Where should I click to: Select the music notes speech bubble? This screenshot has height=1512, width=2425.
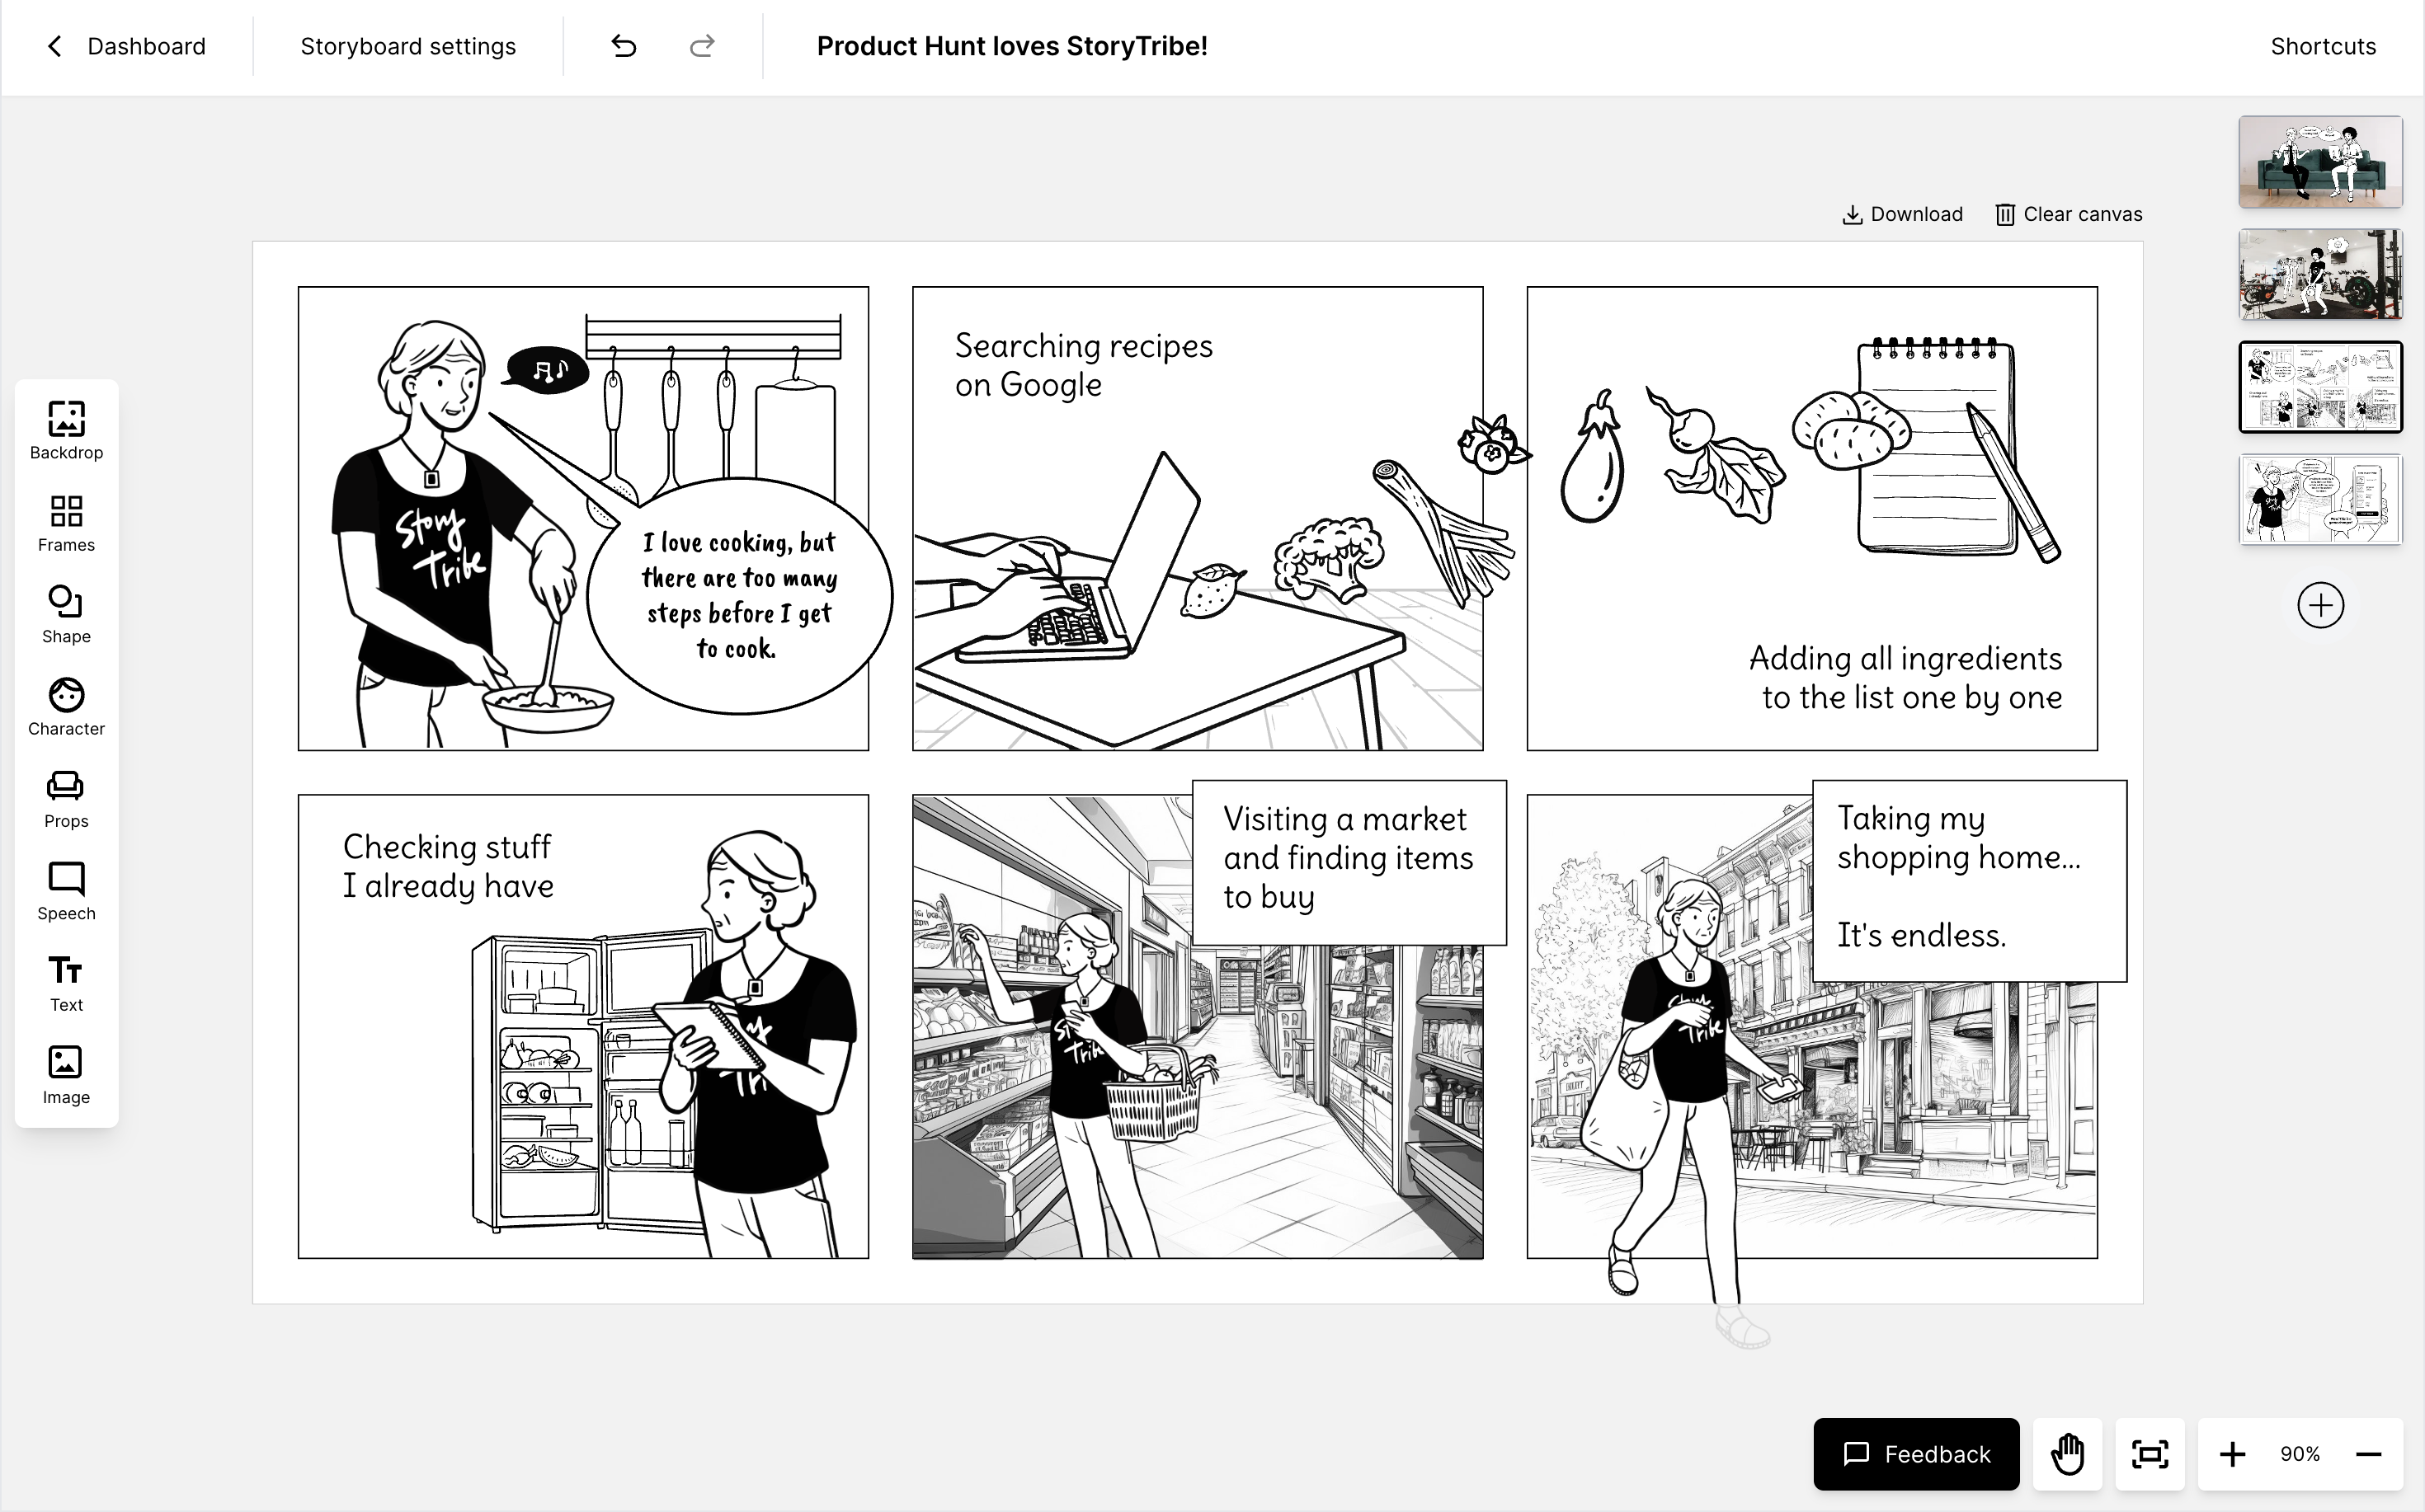click(x=546, y=370)
